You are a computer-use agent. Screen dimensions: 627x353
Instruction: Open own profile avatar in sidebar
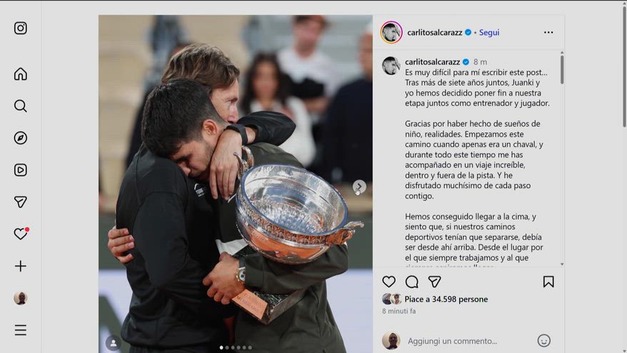[21, 298]
